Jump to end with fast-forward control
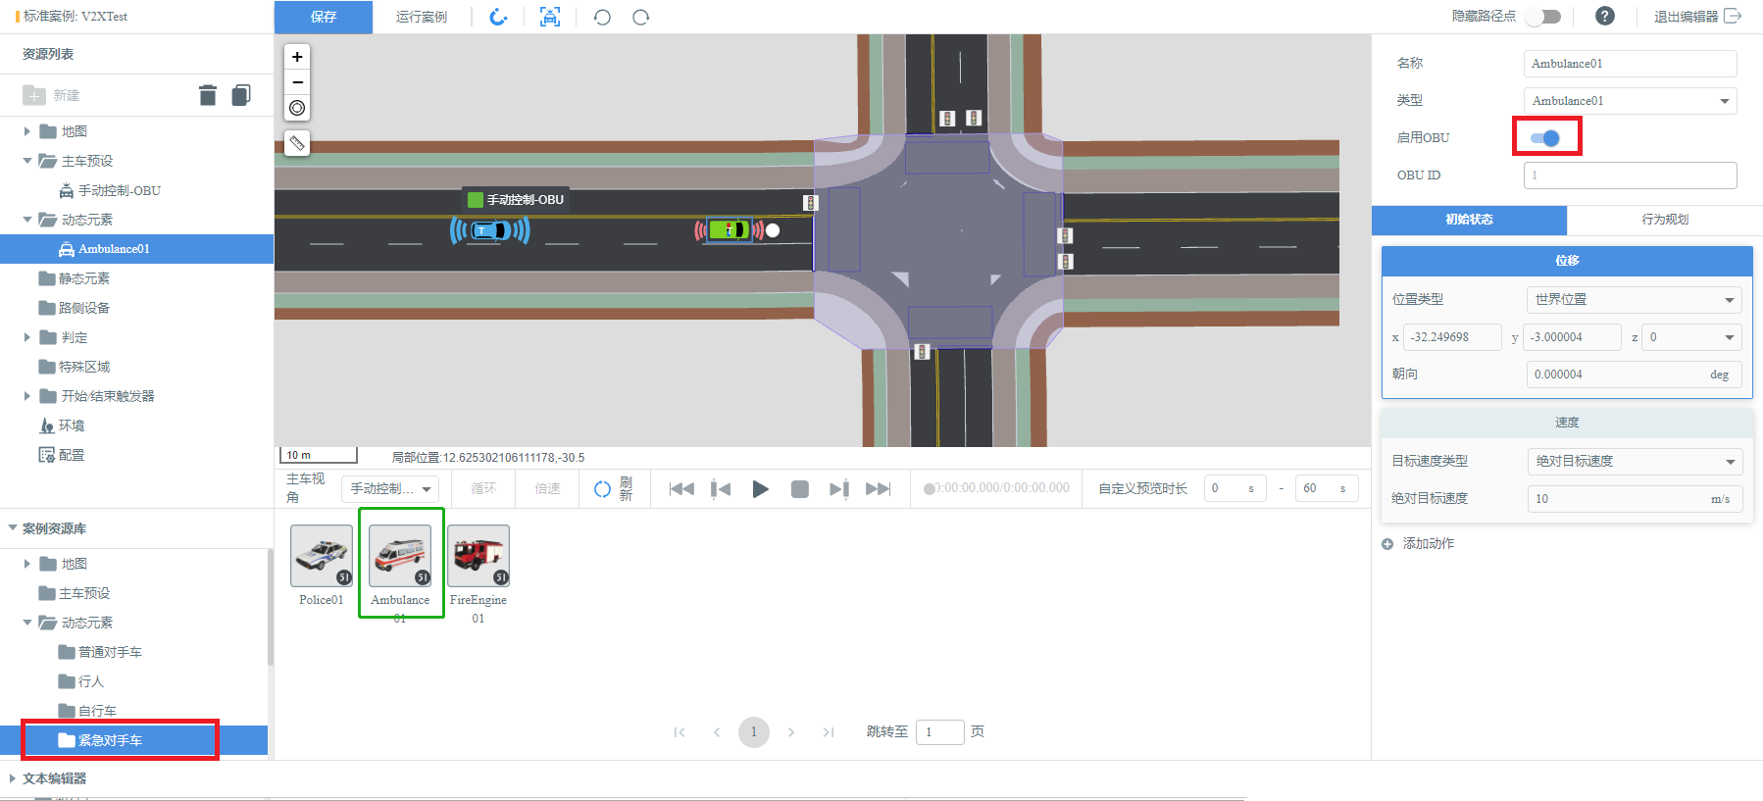The width and height of the screenshot is (1763, 801). (x=879, y=488)
